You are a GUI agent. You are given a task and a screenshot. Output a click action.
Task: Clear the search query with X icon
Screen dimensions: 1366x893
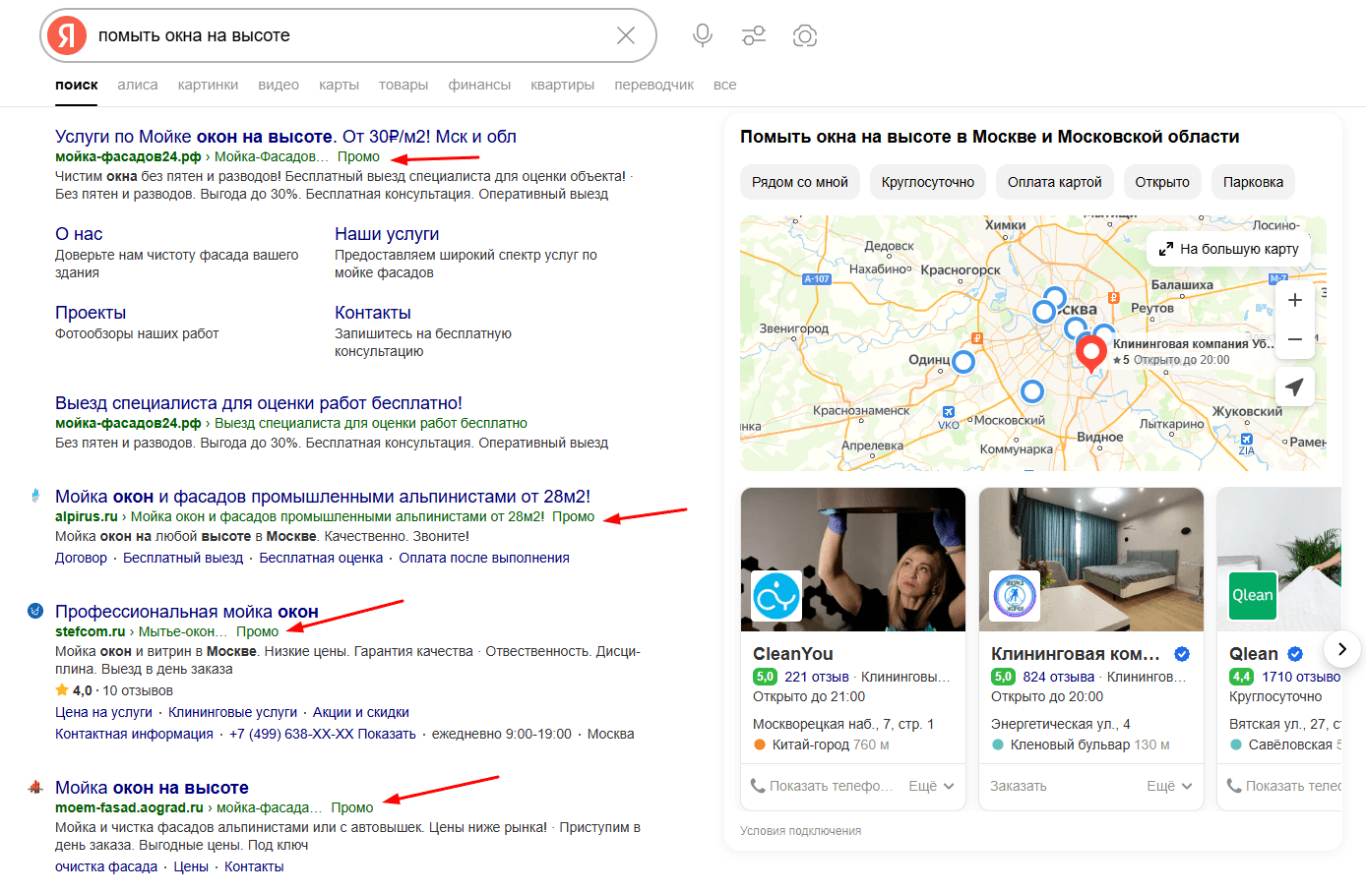tap(626, 35)
